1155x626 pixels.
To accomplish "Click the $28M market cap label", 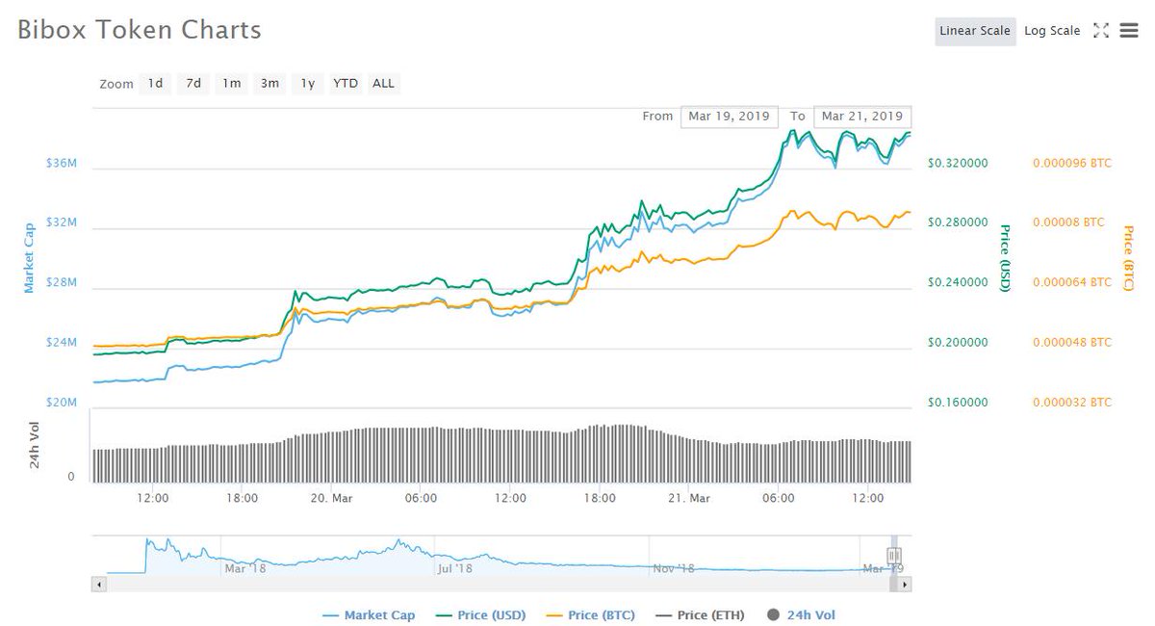I will [x=61, y=283].
